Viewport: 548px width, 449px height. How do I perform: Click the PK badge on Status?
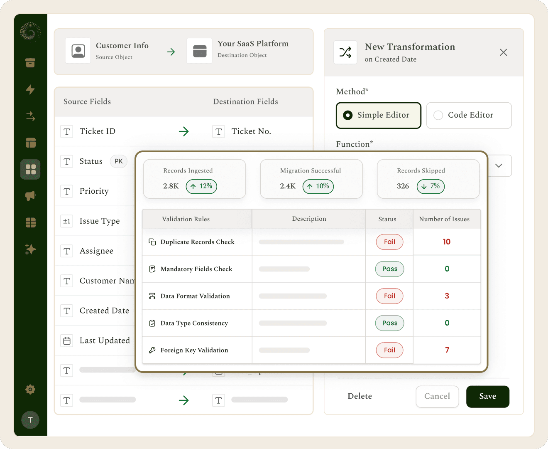click(x=119, y=161)
